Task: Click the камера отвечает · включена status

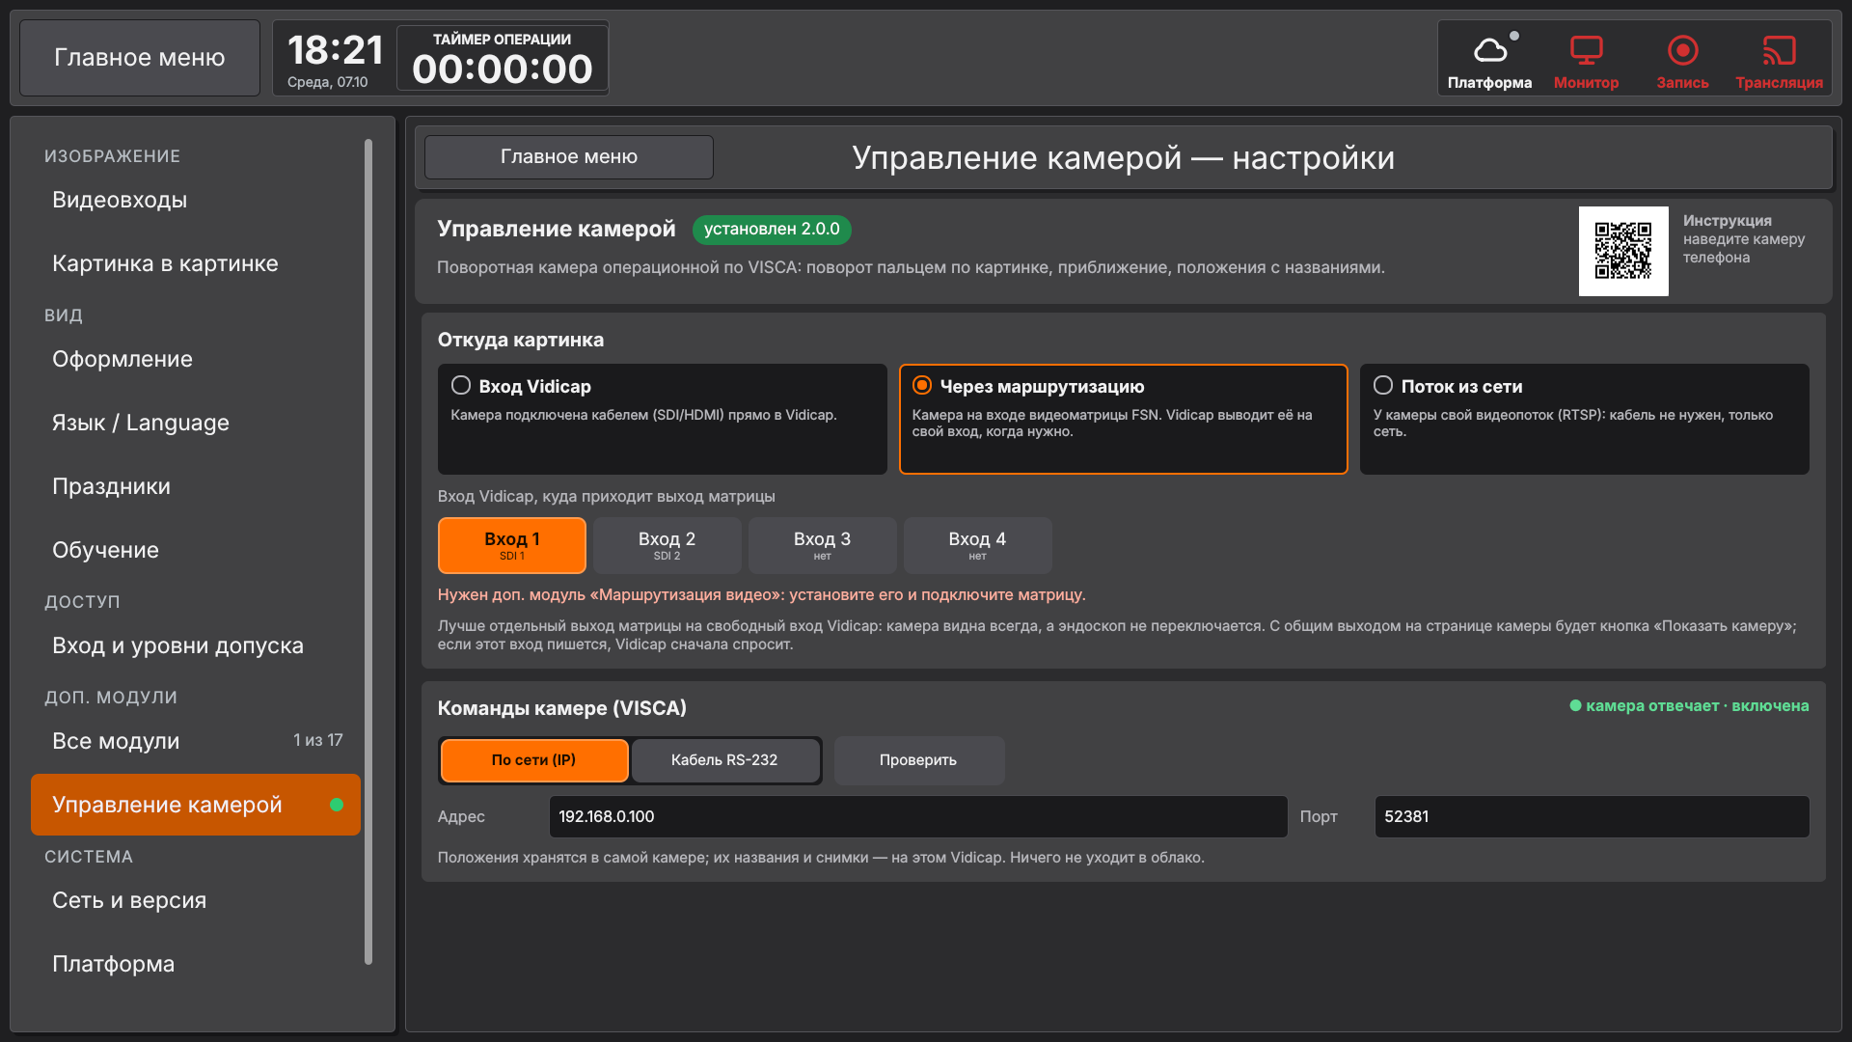Action: click(1689, 706)
